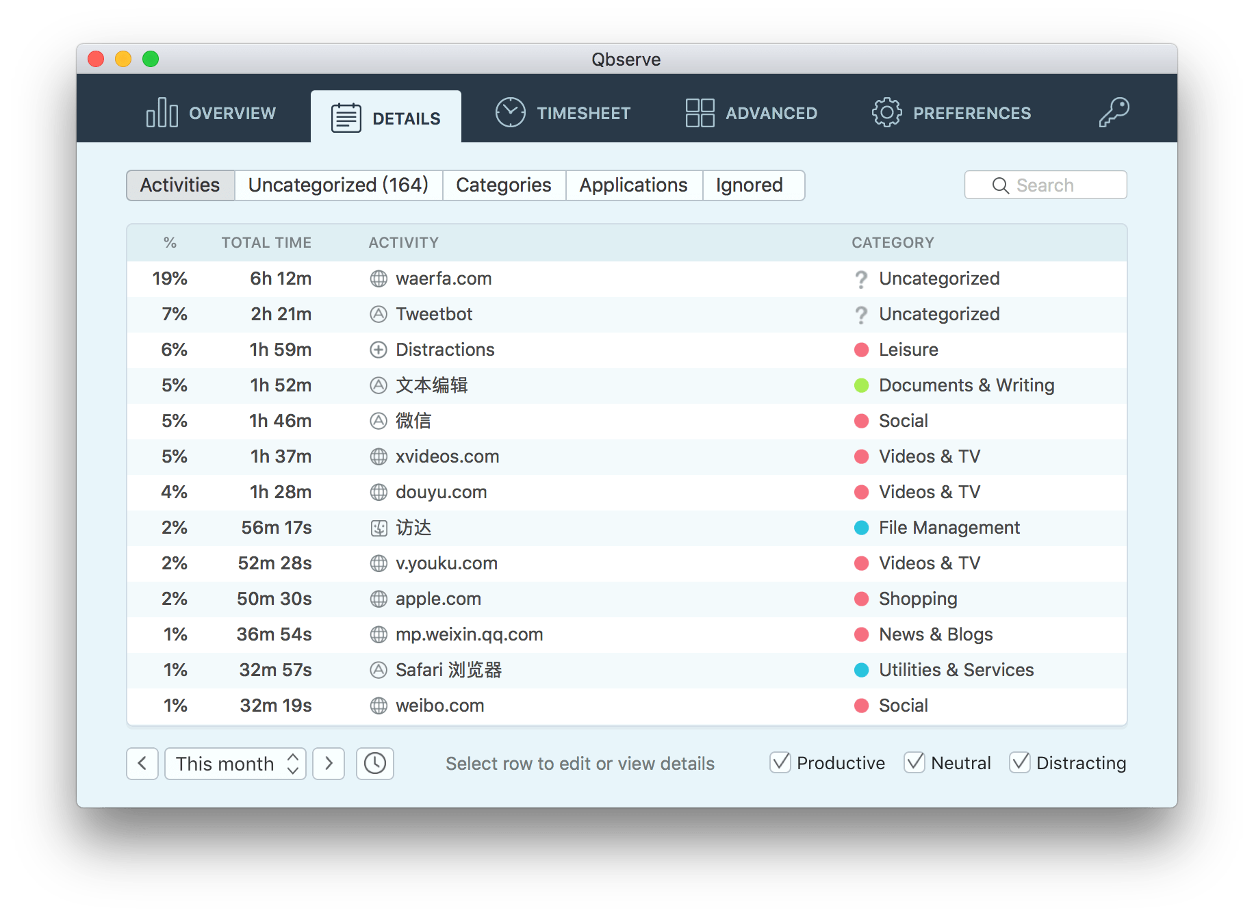Sort by the Category column header
1254x917 pixels.
click(893, 243)
